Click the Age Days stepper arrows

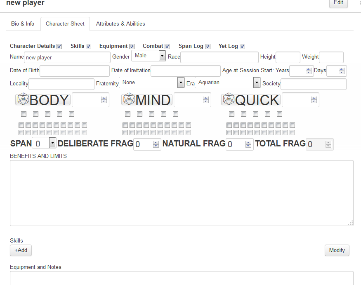(x=342, y=71)
